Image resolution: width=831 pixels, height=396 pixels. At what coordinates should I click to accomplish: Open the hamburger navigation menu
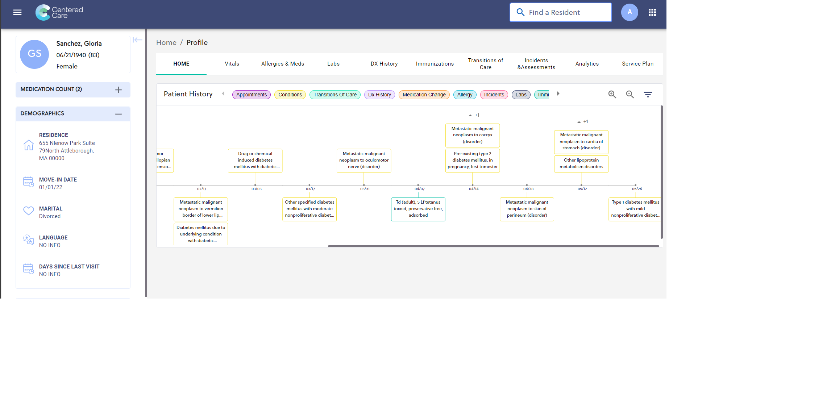pyautogui.click(x=17, y=12)
